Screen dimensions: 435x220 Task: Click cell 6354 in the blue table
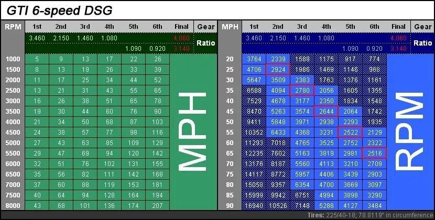[x=302, y=185]
